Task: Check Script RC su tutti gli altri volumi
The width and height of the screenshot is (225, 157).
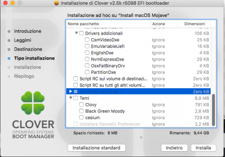Action: (76, 85)
